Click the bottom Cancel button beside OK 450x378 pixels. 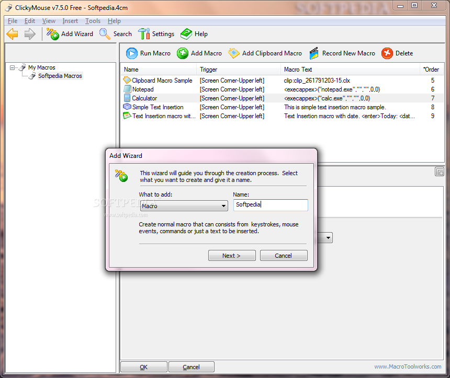pos(191,367)
